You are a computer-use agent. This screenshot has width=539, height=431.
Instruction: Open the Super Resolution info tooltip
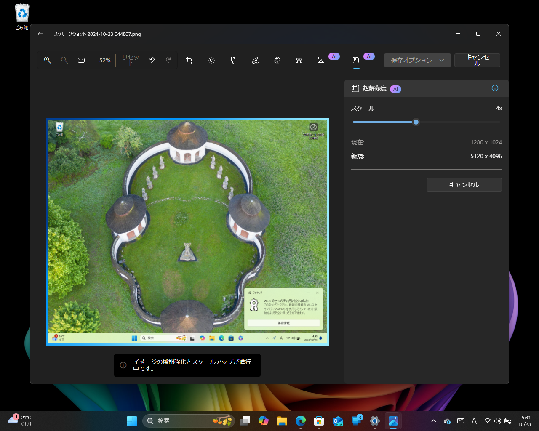point(495,88)
